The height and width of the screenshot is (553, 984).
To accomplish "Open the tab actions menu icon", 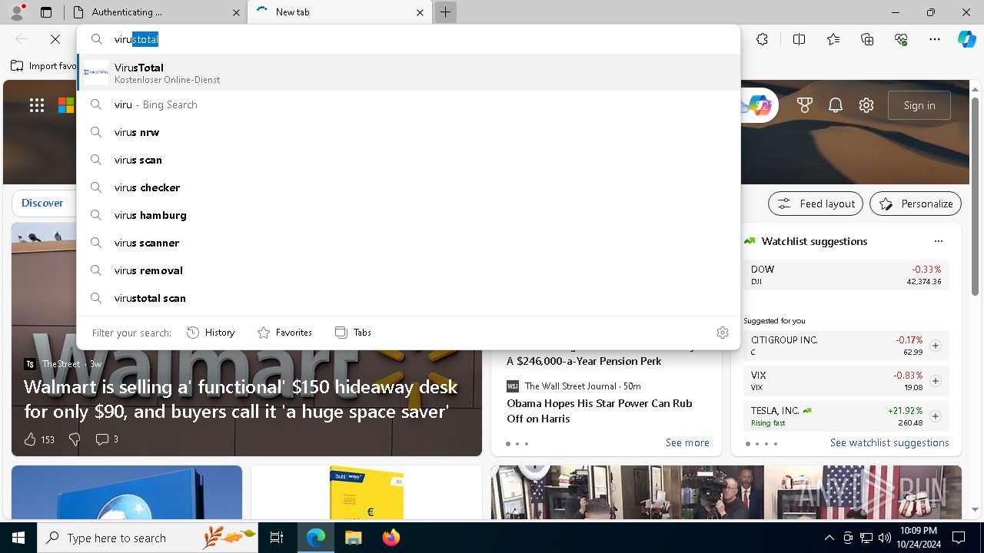I will coord(46,12).
